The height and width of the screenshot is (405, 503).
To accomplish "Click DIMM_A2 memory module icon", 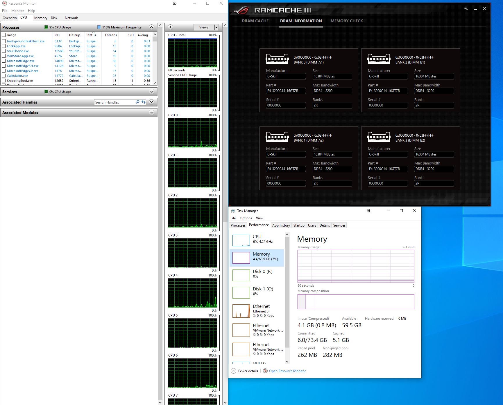I will pyautogui.click(x=277, y=137).
